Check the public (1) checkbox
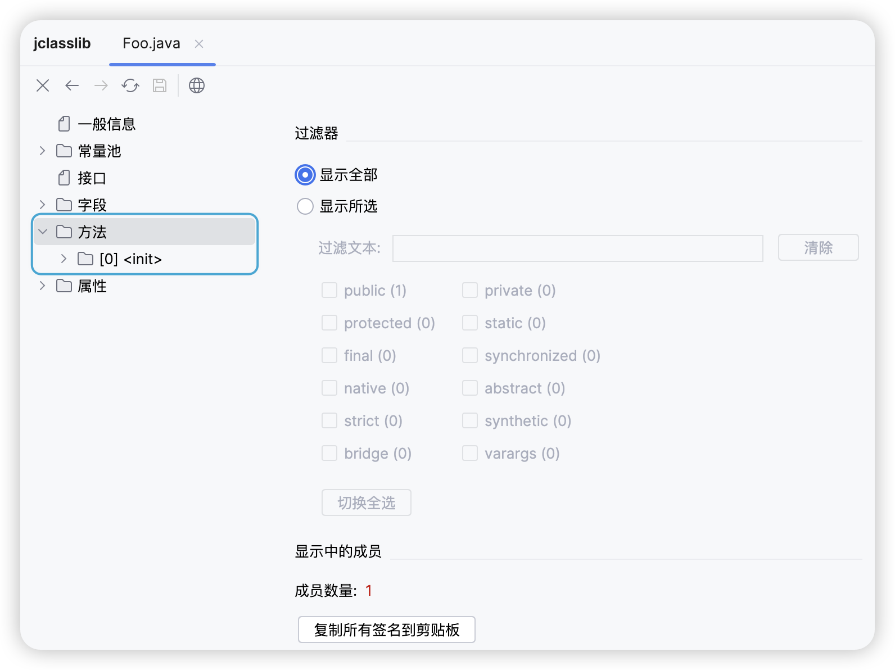895x670 pixels. (x=329, y=291)
